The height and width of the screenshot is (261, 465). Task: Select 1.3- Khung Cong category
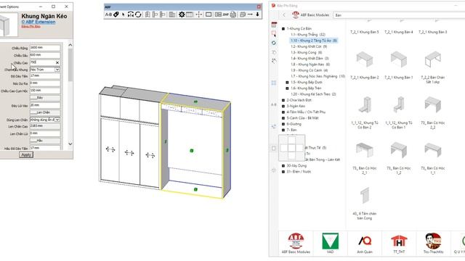pos(307,52)
